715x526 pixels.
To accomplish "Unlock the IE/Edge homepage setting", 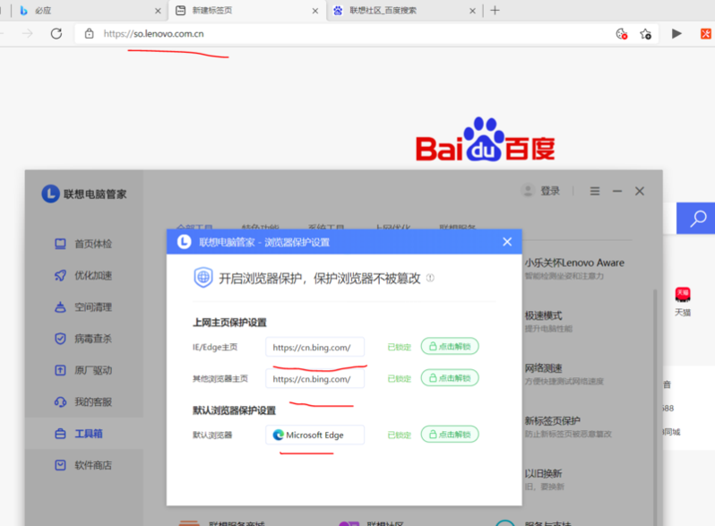I will pos(449,347).
